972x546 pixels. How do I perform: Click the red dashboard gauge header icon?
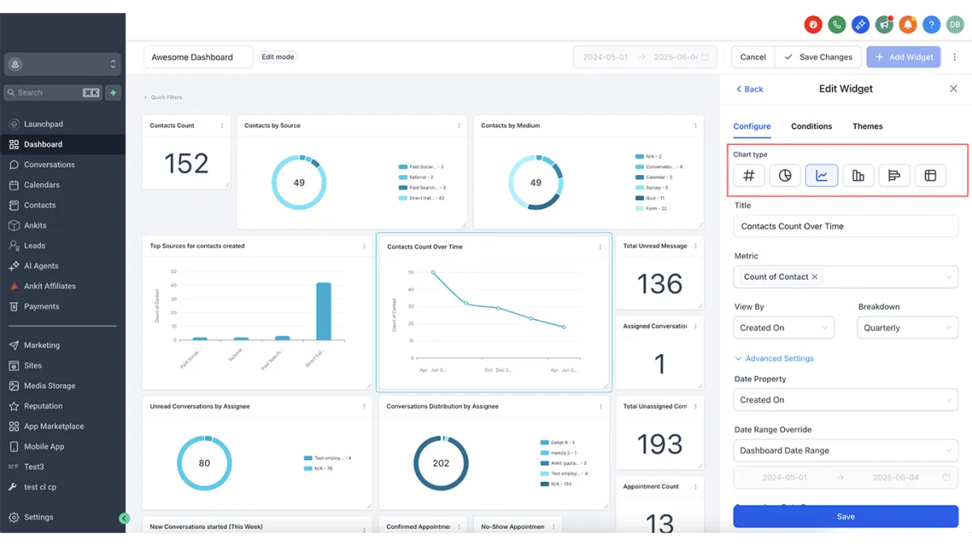coord(813,24)
